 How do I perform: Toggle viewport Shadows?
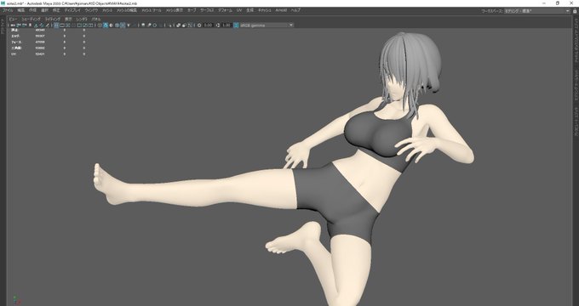point(135,25)
